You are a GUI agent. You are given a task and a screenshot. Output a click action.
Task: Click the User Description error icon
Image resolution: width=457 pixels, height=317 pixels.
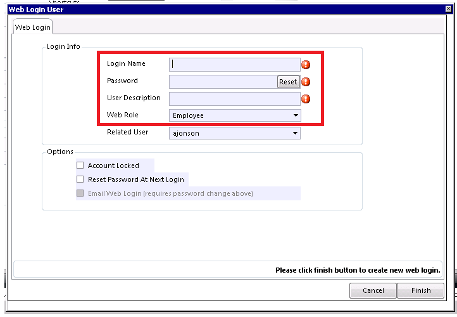[306, 99]
